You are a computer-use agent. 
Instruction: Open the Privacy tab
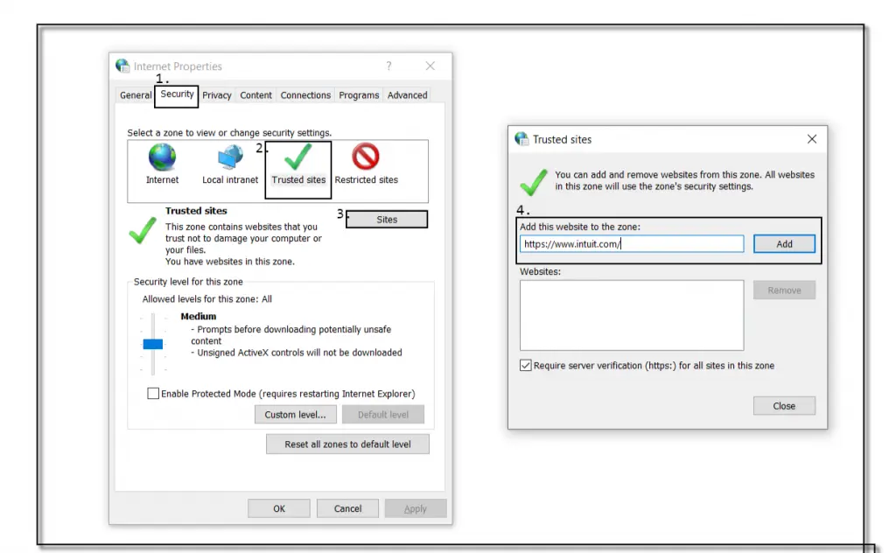click(x=217, y=95)
